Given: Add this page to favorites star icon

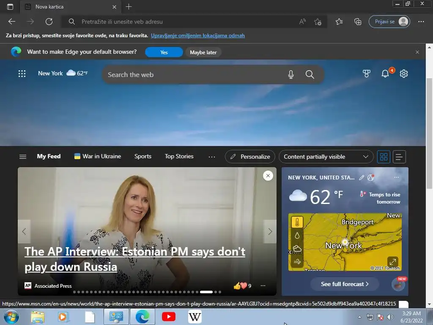Looking at the screenshot, I should 318,22.
